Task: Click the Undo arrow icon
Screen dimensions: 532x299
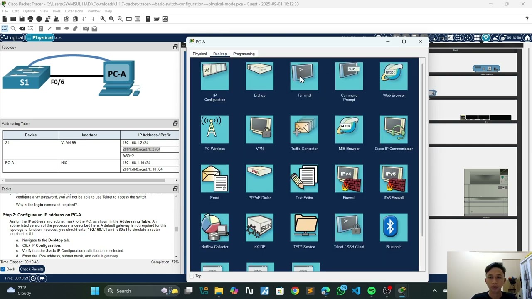Action: click(84, 19)
